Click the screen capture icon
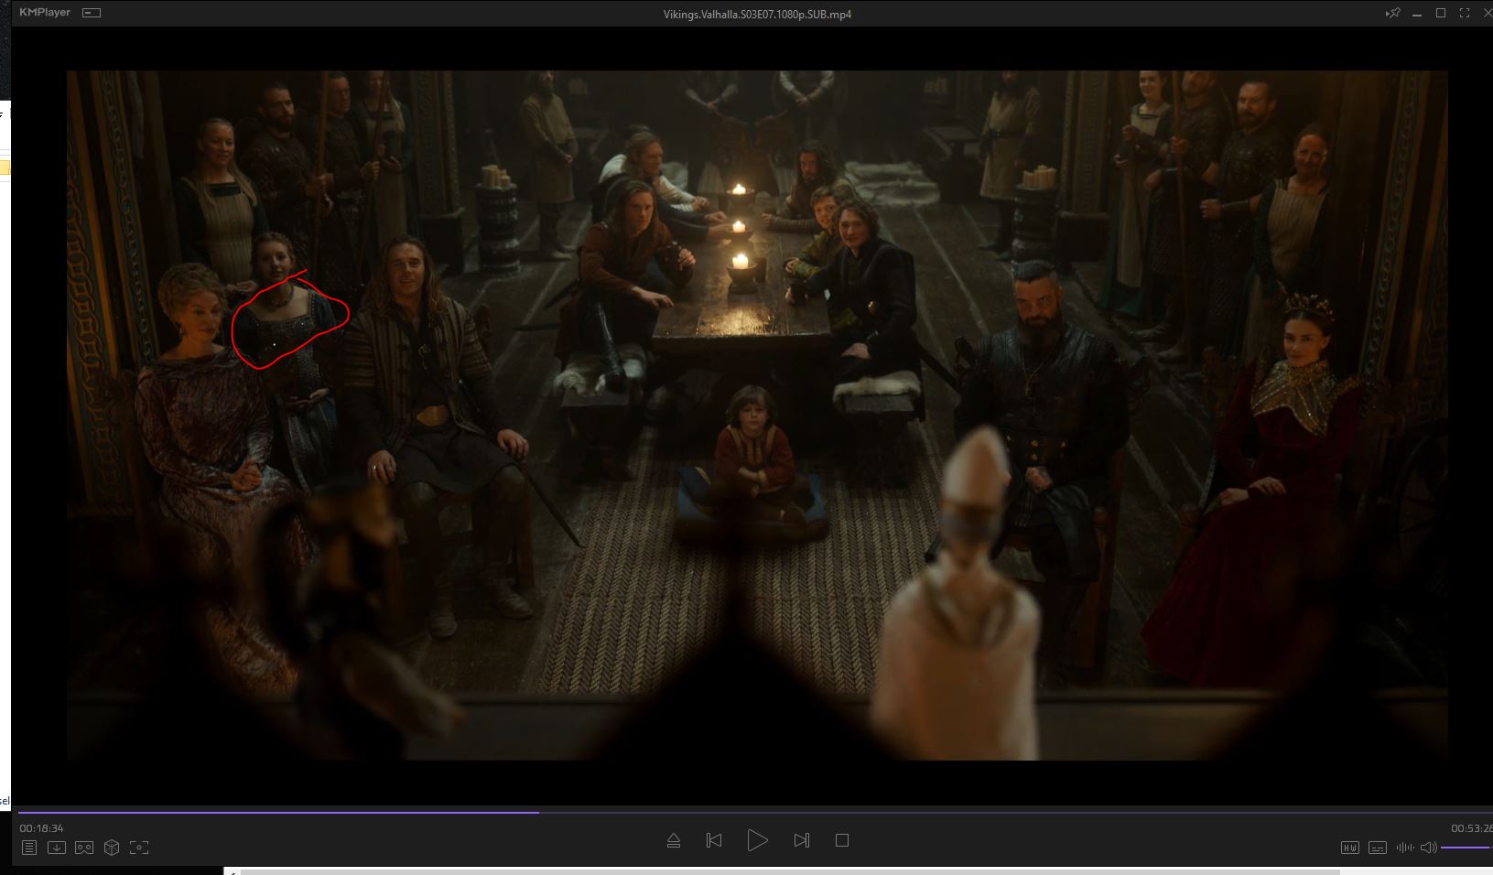Viewport: 1493px width, 875px height. (x=139, y=848)
